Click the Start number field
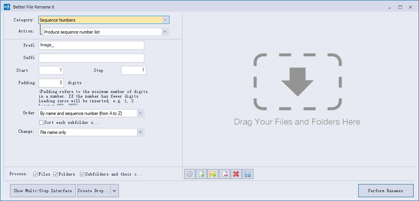Screen dimensions: 419x201 pos(51,70)
